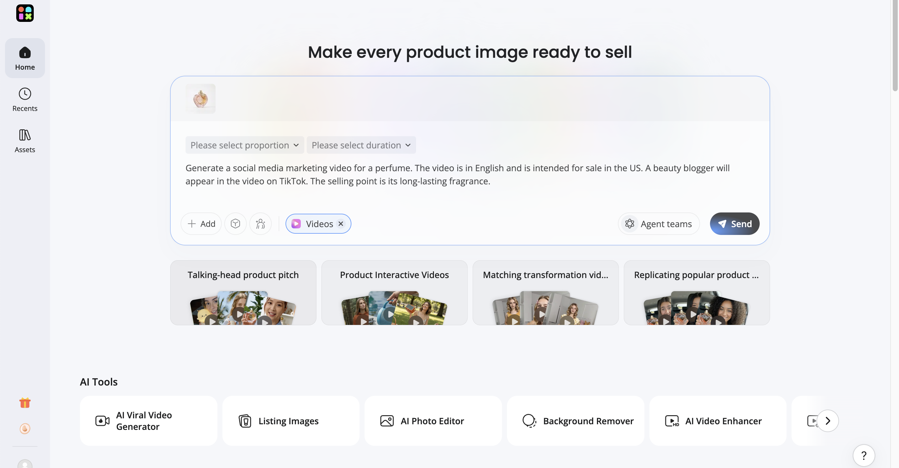This screenshot has width=899, height=468.
Task: Click the uploaded perfume bottle thumbnail
Action: pyautogui.click(x=200, y=99)
